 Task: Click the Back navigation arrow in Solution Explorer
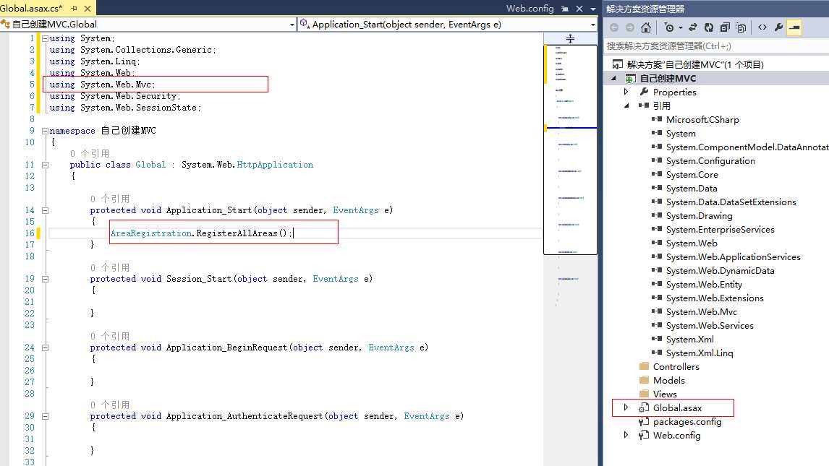(x=614, y=27)
